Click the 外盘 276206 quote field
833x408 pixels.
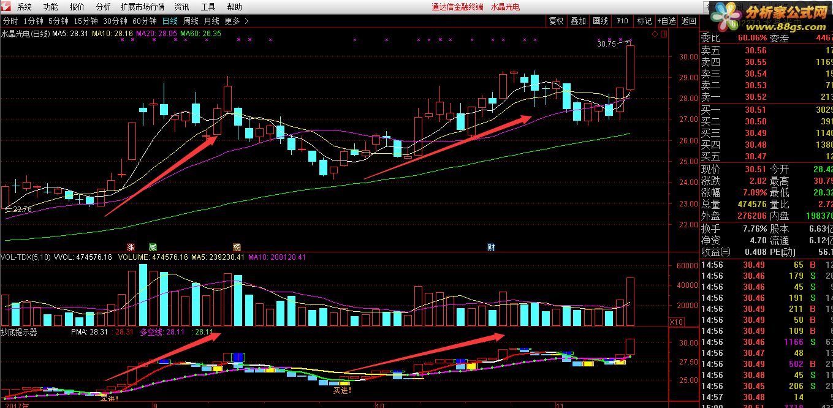(734, 216)
